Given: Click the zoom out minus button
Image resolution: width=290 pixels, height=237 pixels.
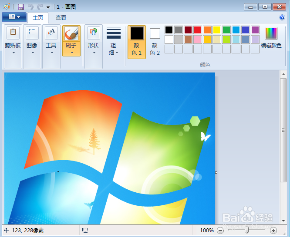Looking at the screenshot, I should tap(220, 230).
